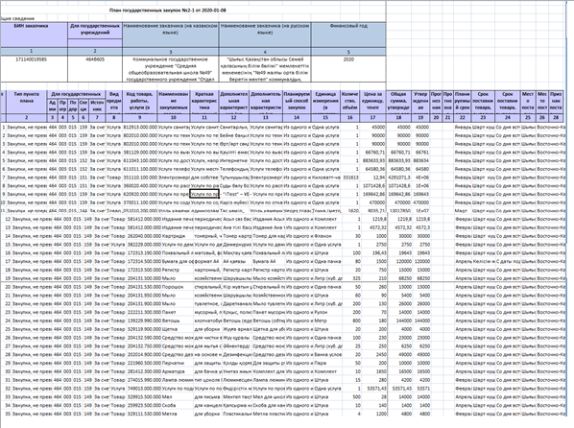The image size is (574, 428).
Task: Select name cell 'Ветошь'
Action: pos(178,321)
